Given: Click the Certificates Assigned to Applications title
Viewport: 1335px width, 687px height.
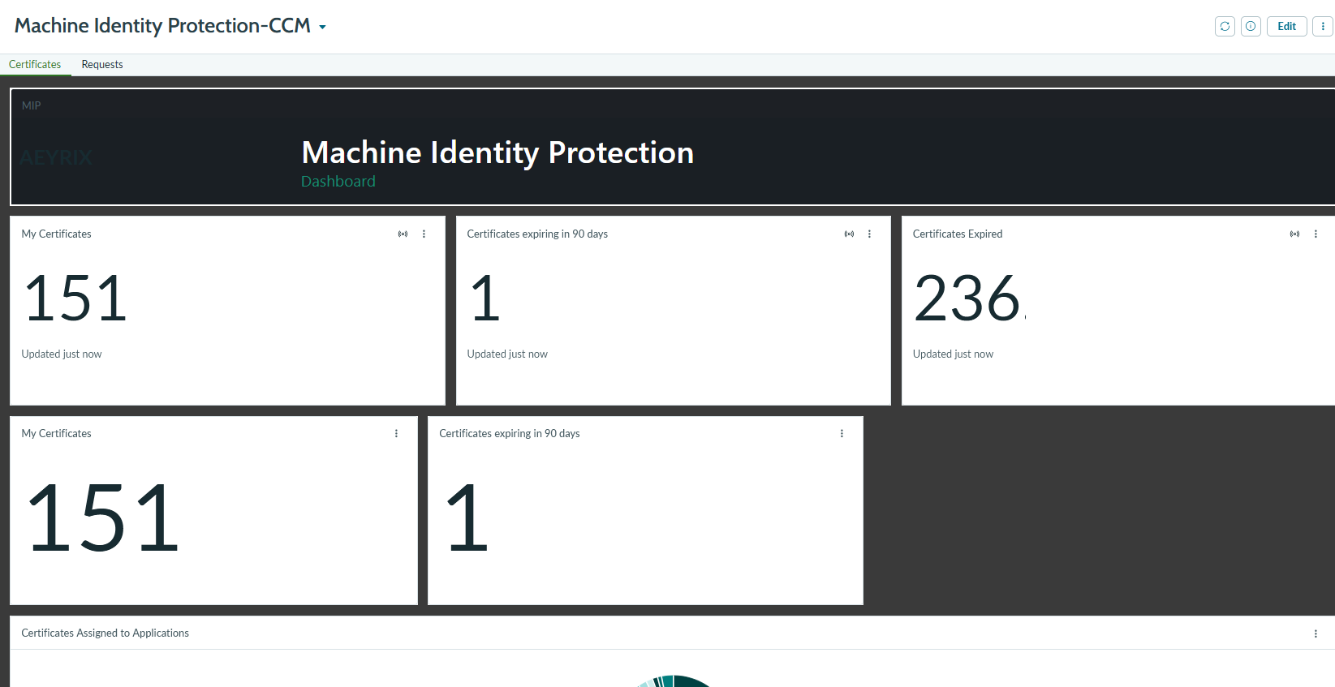Looking at the screenshot, I should coord(105,633).
